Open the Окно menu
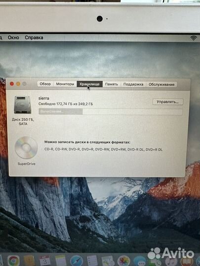The height and width of the screenshot is (266, 200). tap(13, 37)
